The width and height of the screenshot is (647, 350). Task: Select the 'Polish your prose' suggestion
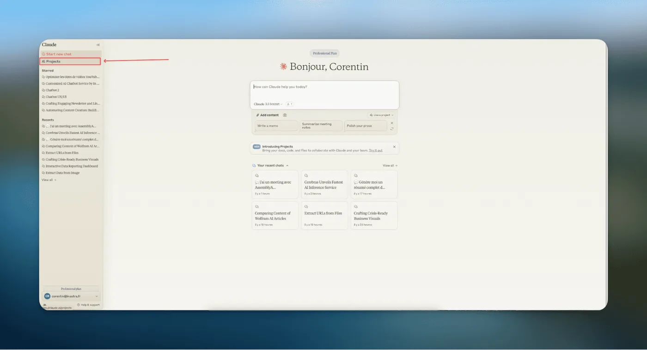click(366, 126)
